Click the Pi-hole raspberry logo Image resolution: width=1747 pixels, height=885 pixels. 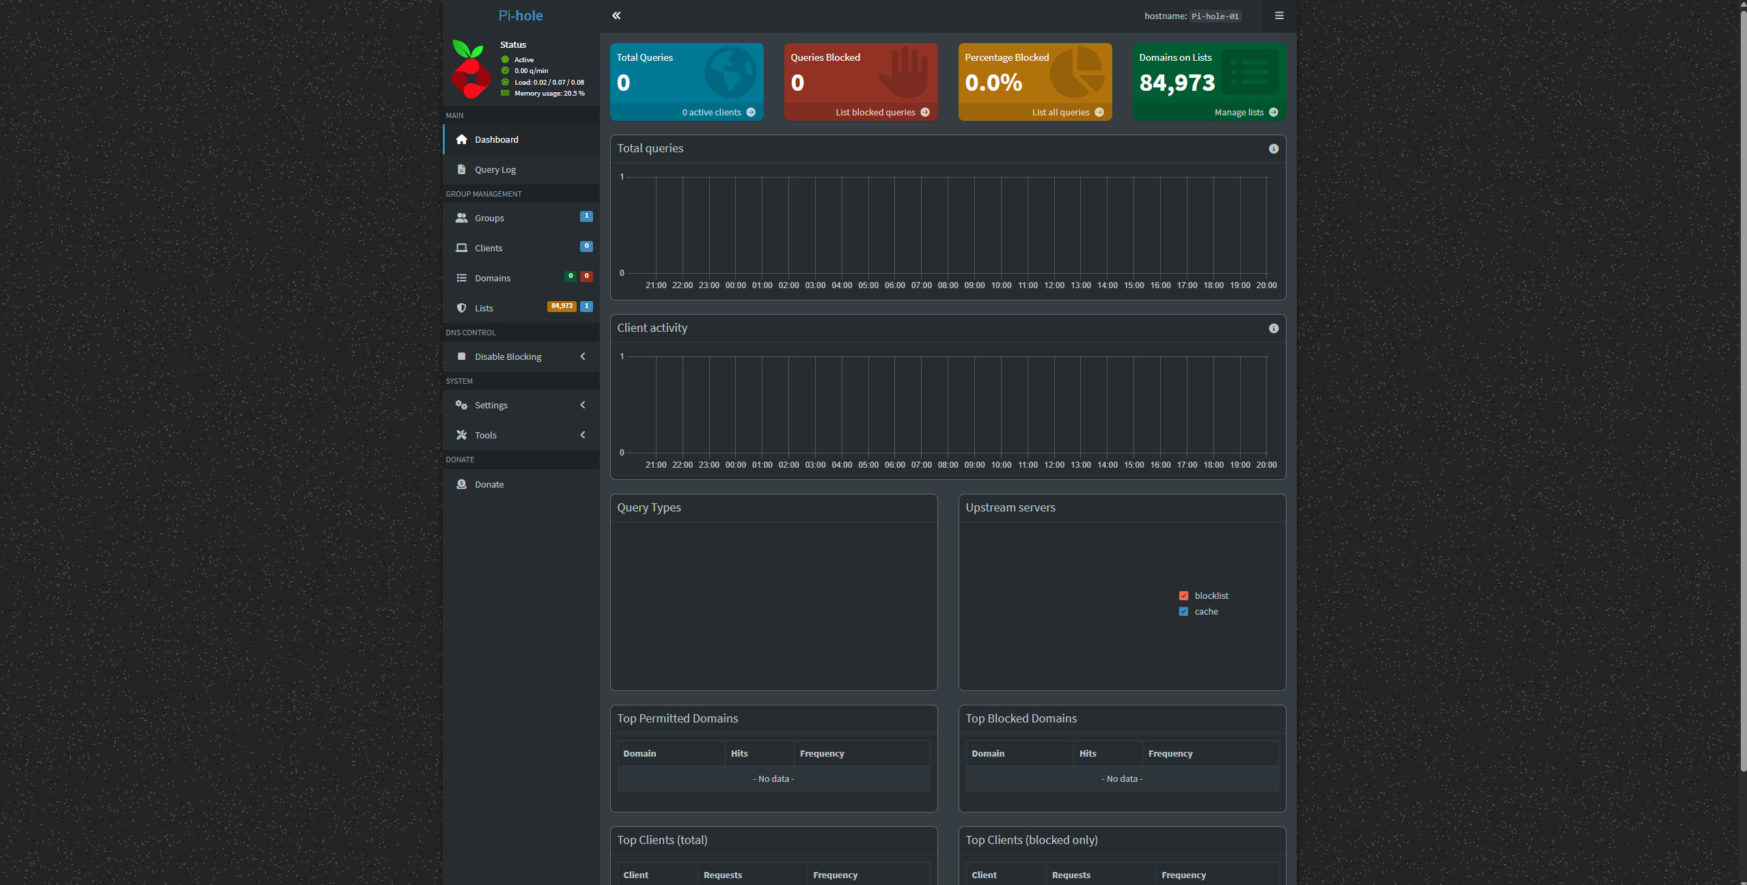[470, 69]
